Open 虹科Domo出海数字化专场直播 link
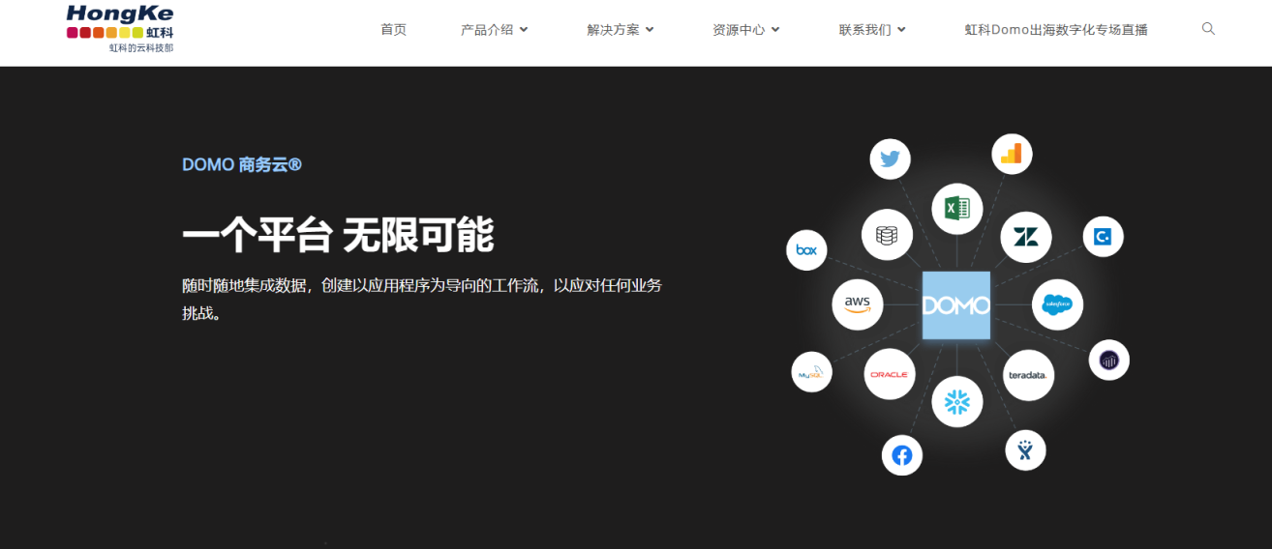Screen dimensions: 1272x549 tap(1056, 30)
